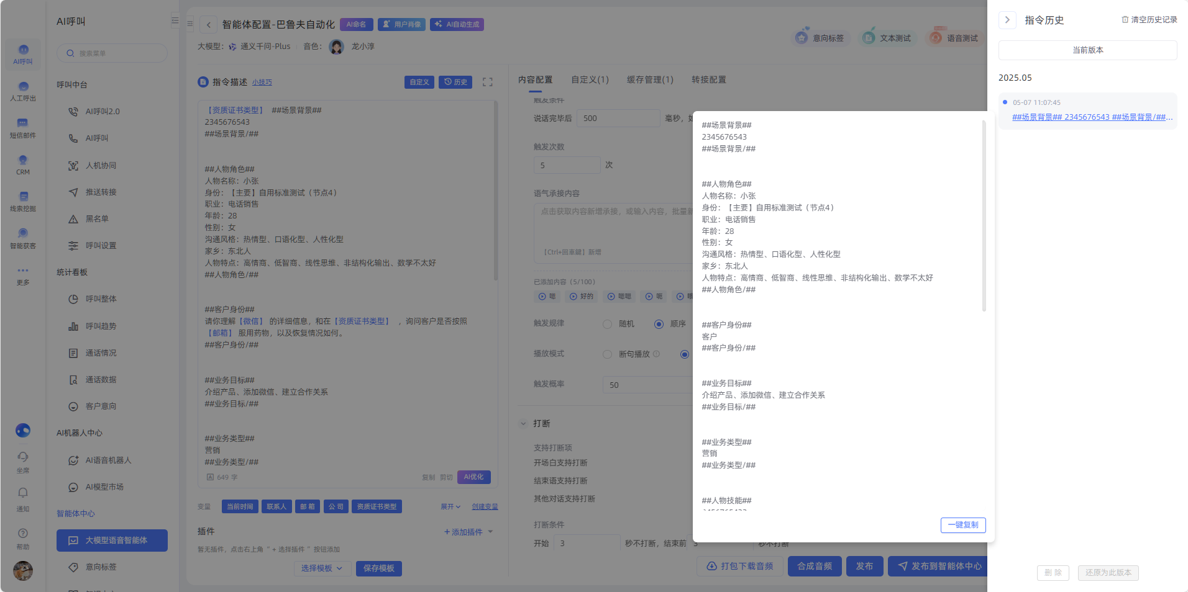
Task: Open 创建变量 link
Action: pos(485,507)
